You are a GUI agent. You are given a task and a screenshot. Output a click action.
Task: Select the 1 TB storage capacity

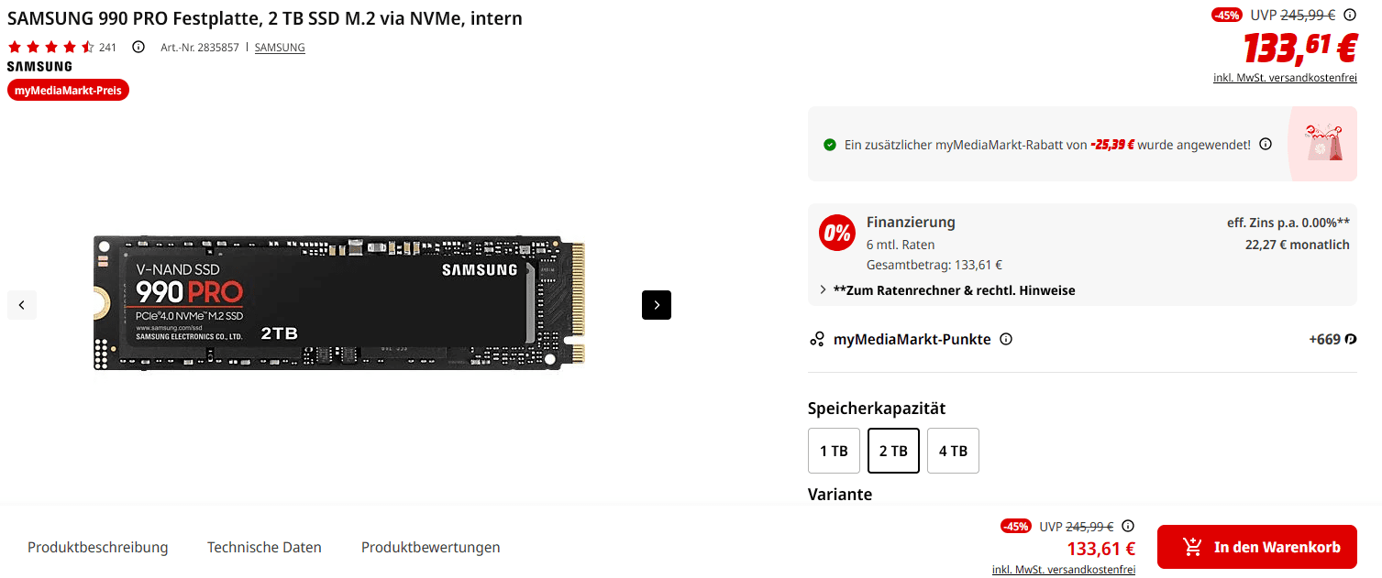(x=834, y=451)
